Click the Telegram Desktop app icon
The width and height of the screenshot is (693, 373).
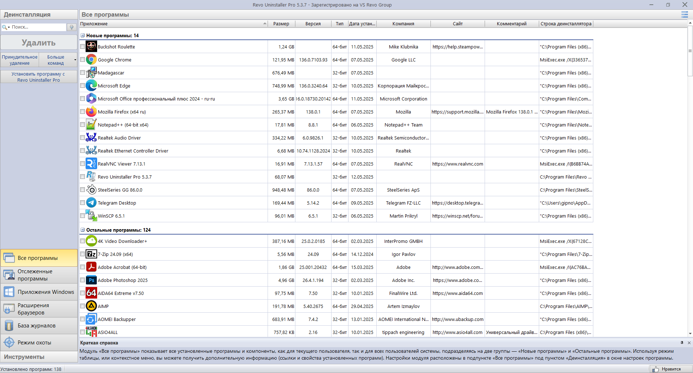coord(91,203)
